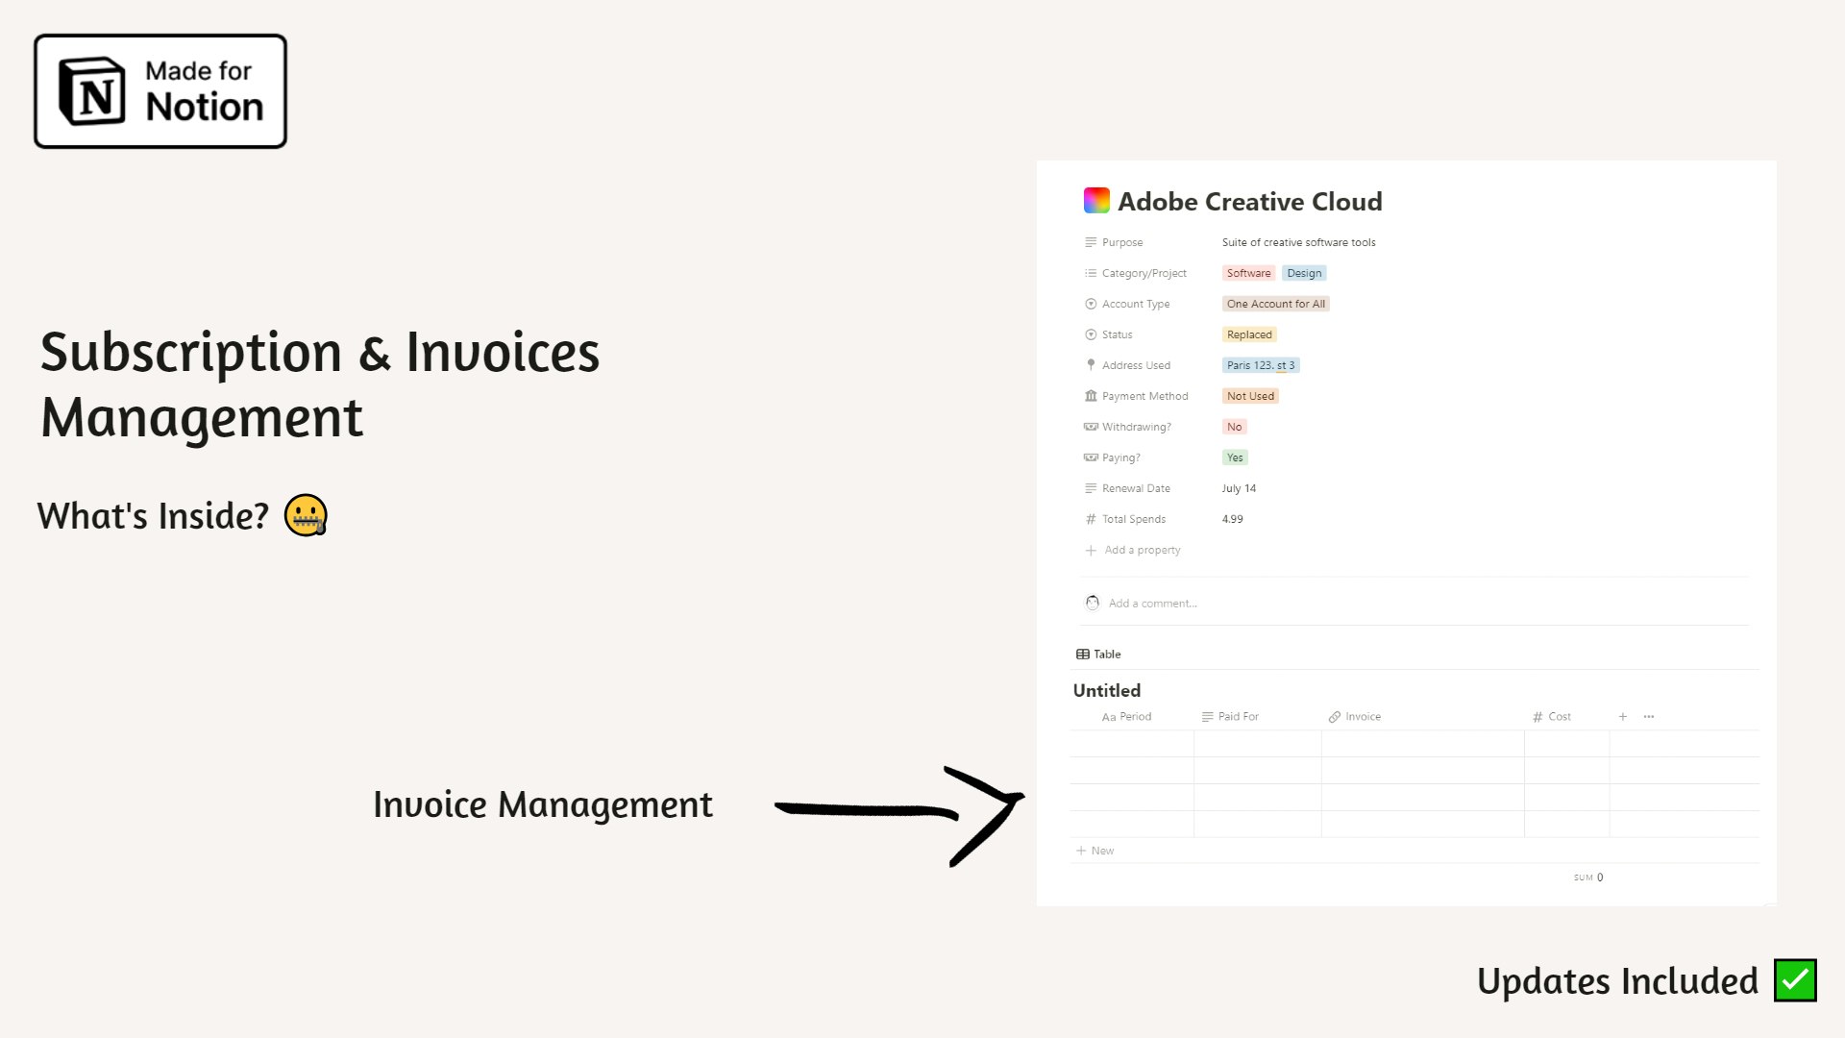The image size is (1845, 1038).
Task: Click the Payment Method property label
Action: (1144, 396)
